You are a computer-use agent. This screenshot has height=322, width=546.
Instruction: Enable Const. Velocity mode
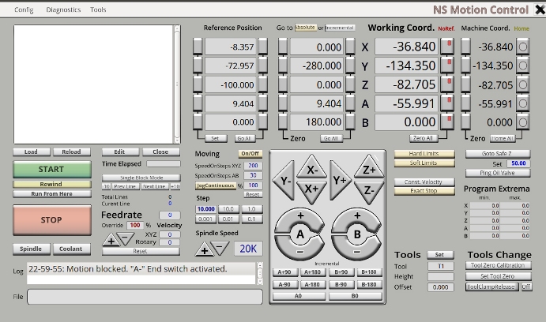click(424, 182)
